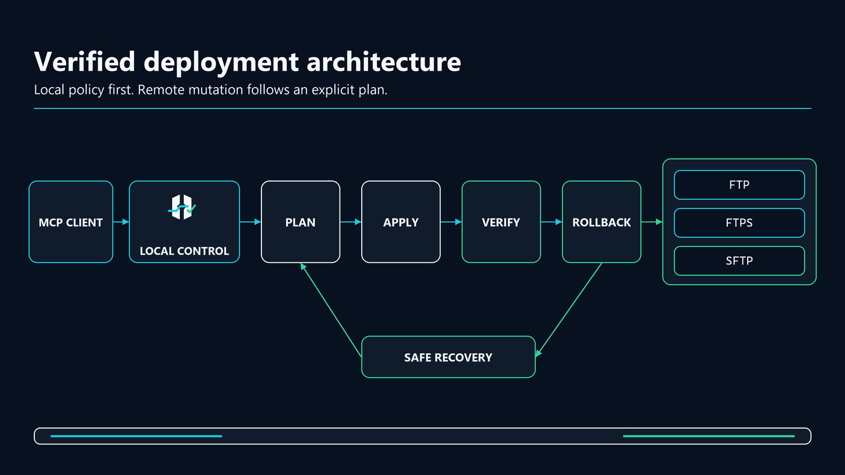This screenshot has height=475, width=845.
Task: Click the shield logo icon in Local Control
Action: pyautogui.click(x=182, y=207)
